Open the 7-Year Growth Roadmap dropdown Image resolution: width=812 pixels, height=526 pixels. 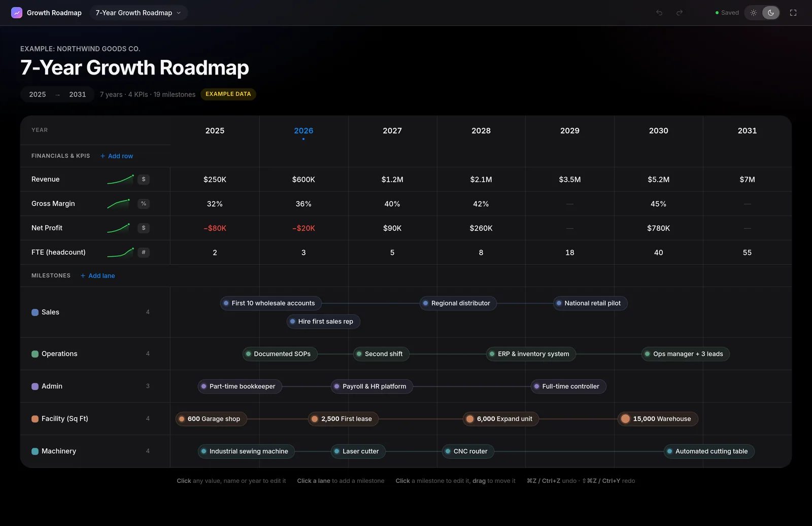pos(139,13)
